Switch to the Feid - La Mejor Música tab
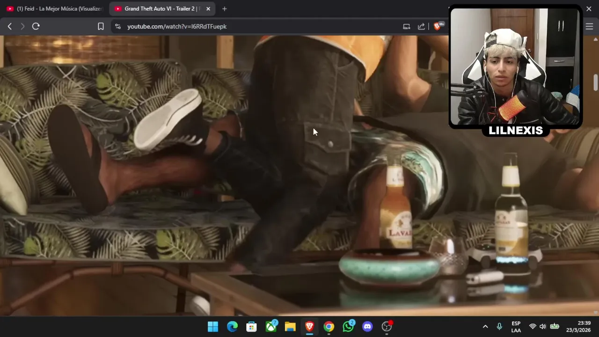This screenshot has height=337, width=599. (x=54, y=9)
